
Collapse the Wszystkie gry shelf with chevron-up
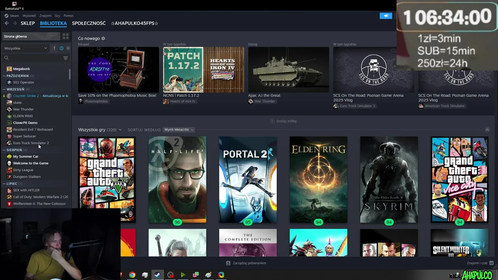pos(487,130)
